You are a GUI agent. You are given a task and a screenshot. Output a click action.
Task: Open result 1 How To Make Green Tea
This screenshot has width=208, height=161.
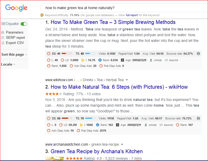[x=113, y=22]
